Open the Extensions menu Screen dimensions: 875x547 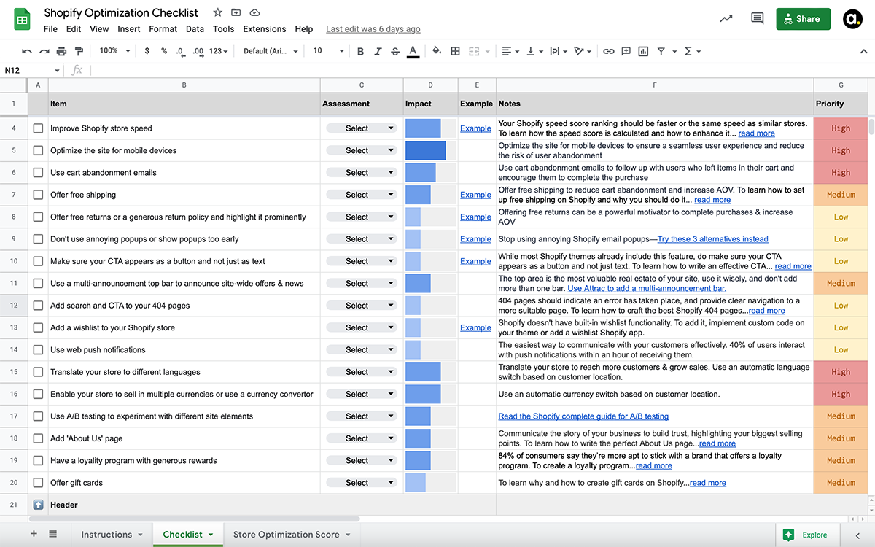click(264, 29)
